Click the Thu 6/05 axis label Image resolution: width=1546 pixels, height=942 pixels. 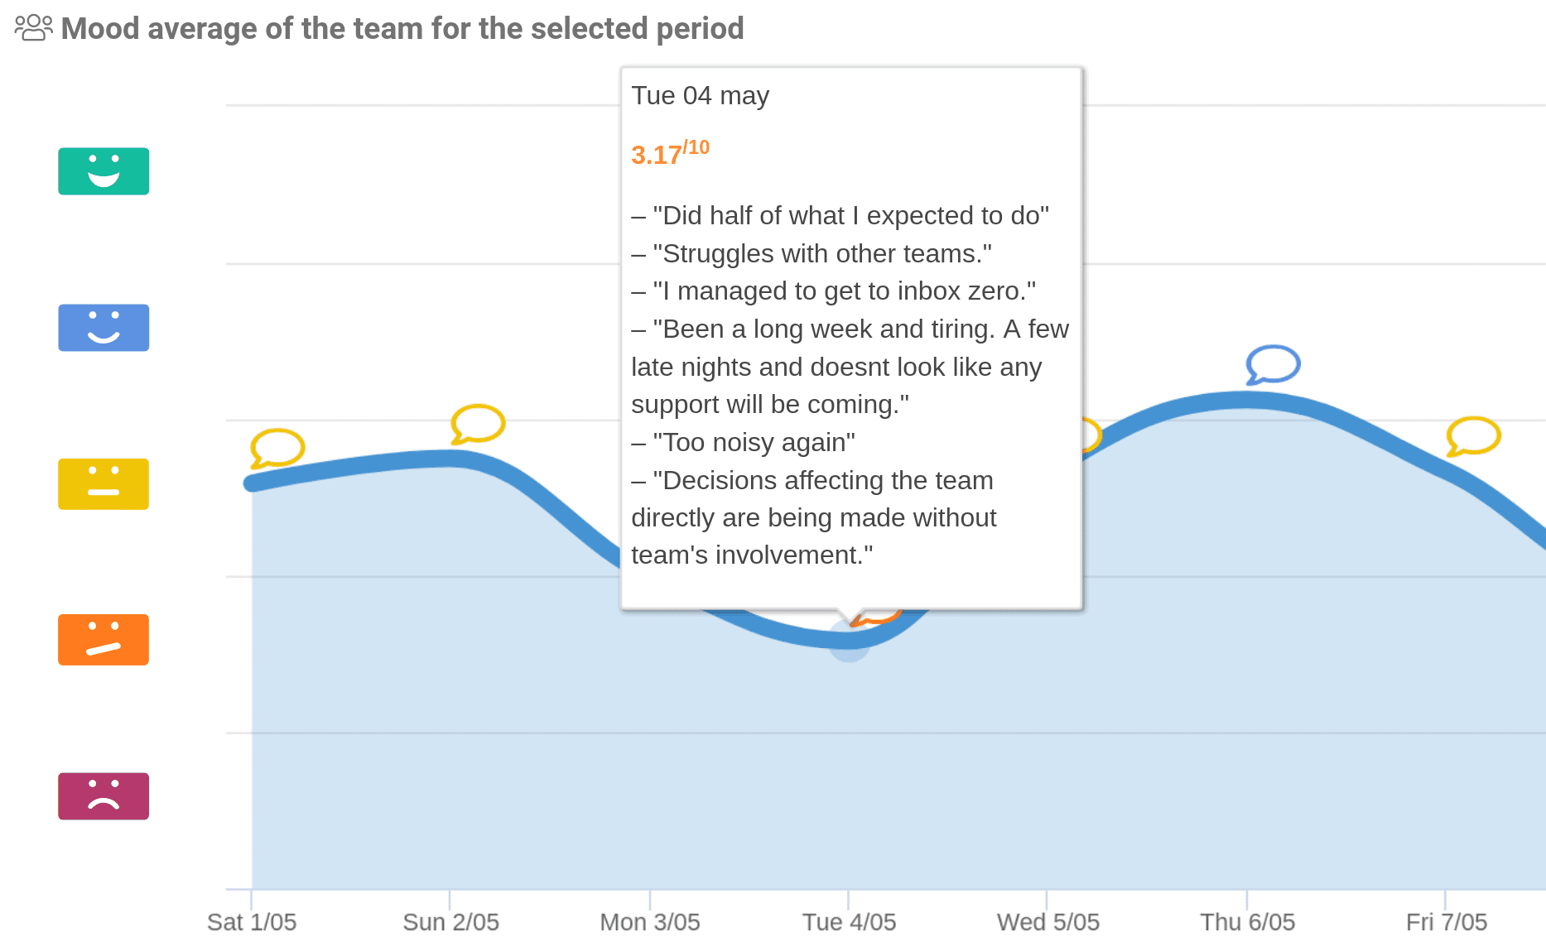[x=1247, y=921]
